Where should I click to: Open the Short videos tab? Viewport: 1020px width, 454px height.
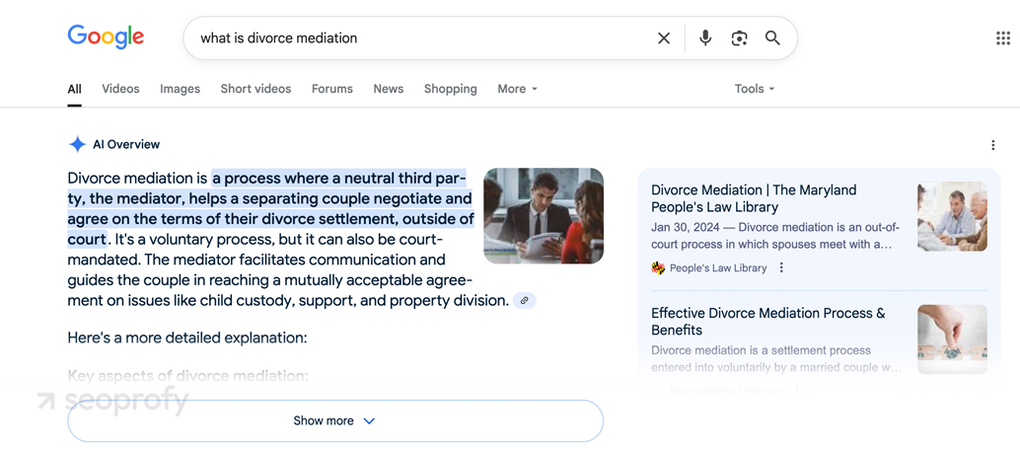tap(255, 89)
